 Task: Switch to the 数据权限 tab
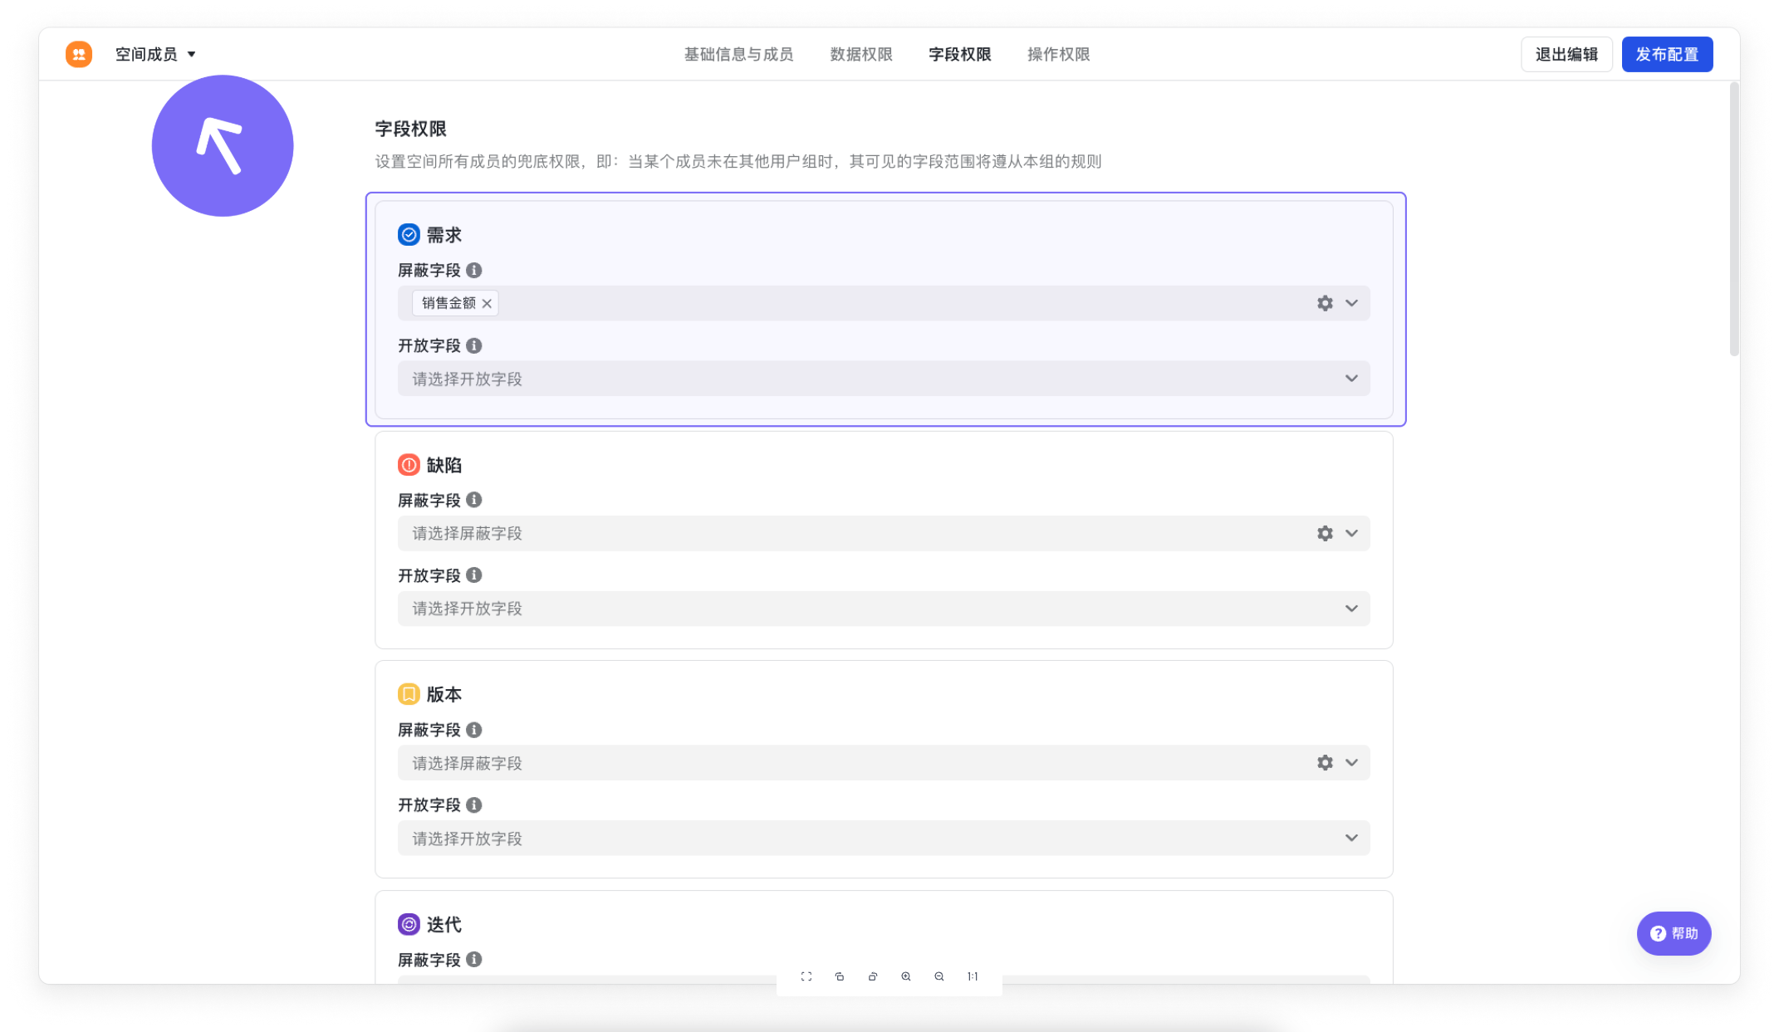[861, 54]
